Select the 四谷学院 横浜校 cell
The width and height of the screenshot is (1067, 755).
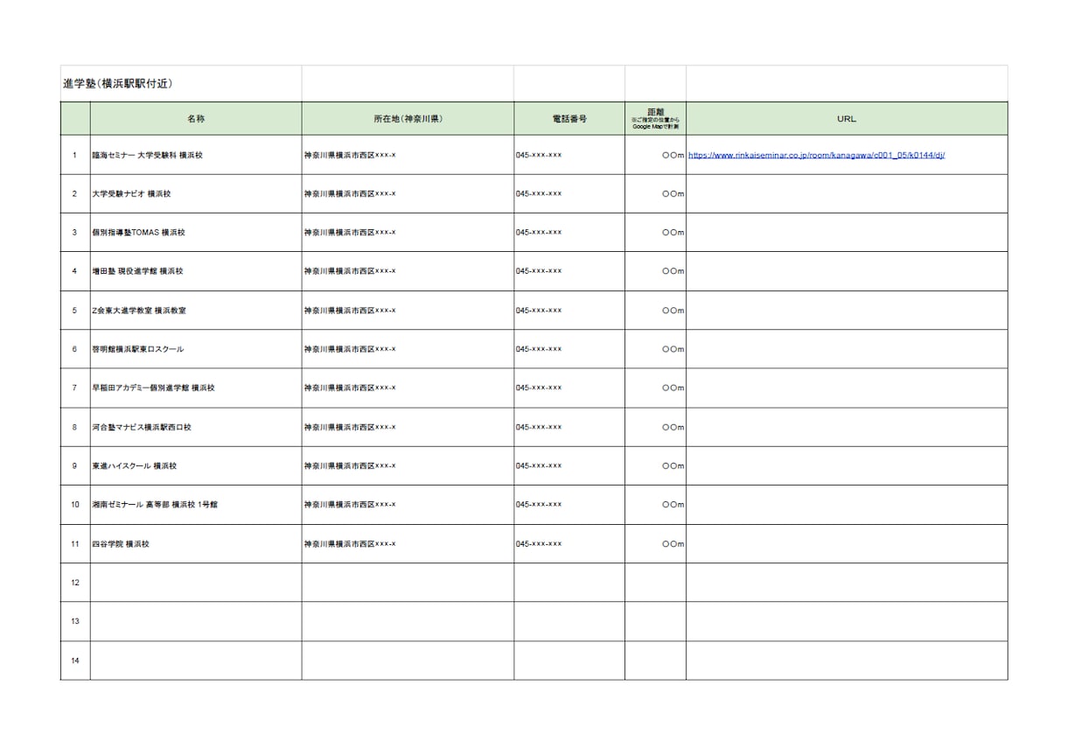pyautogui.click(x=196, y=544)
